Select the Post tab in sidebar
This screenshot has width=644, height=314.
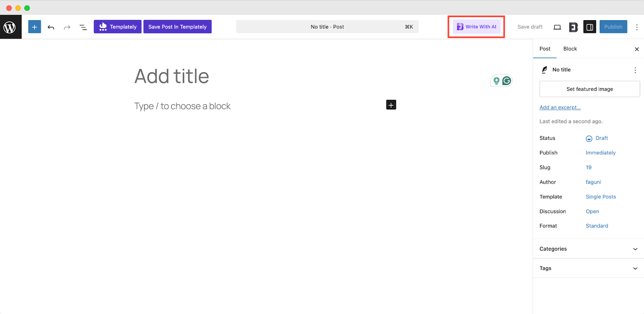click(545, 49)
